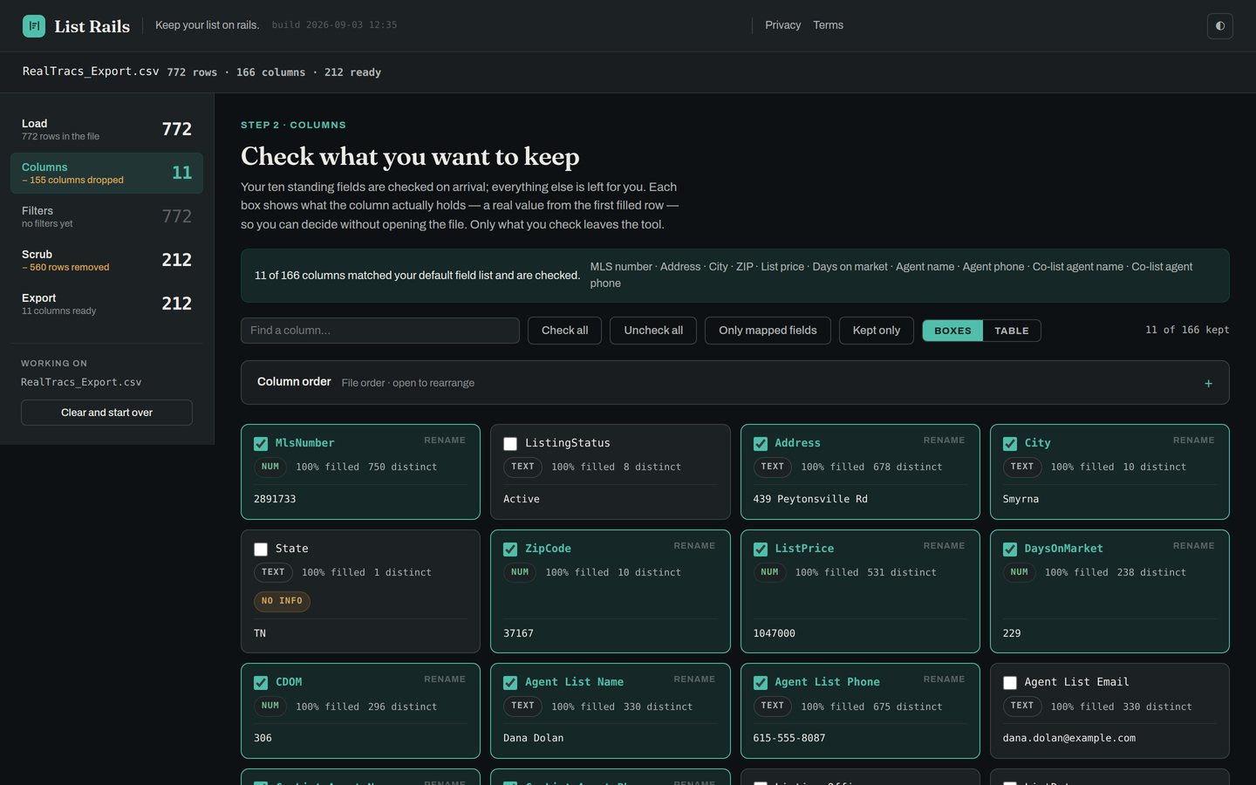Rename the CDOM column
Image resolution: width=1256 pixels, height=785 pixels.
(445, 679)
